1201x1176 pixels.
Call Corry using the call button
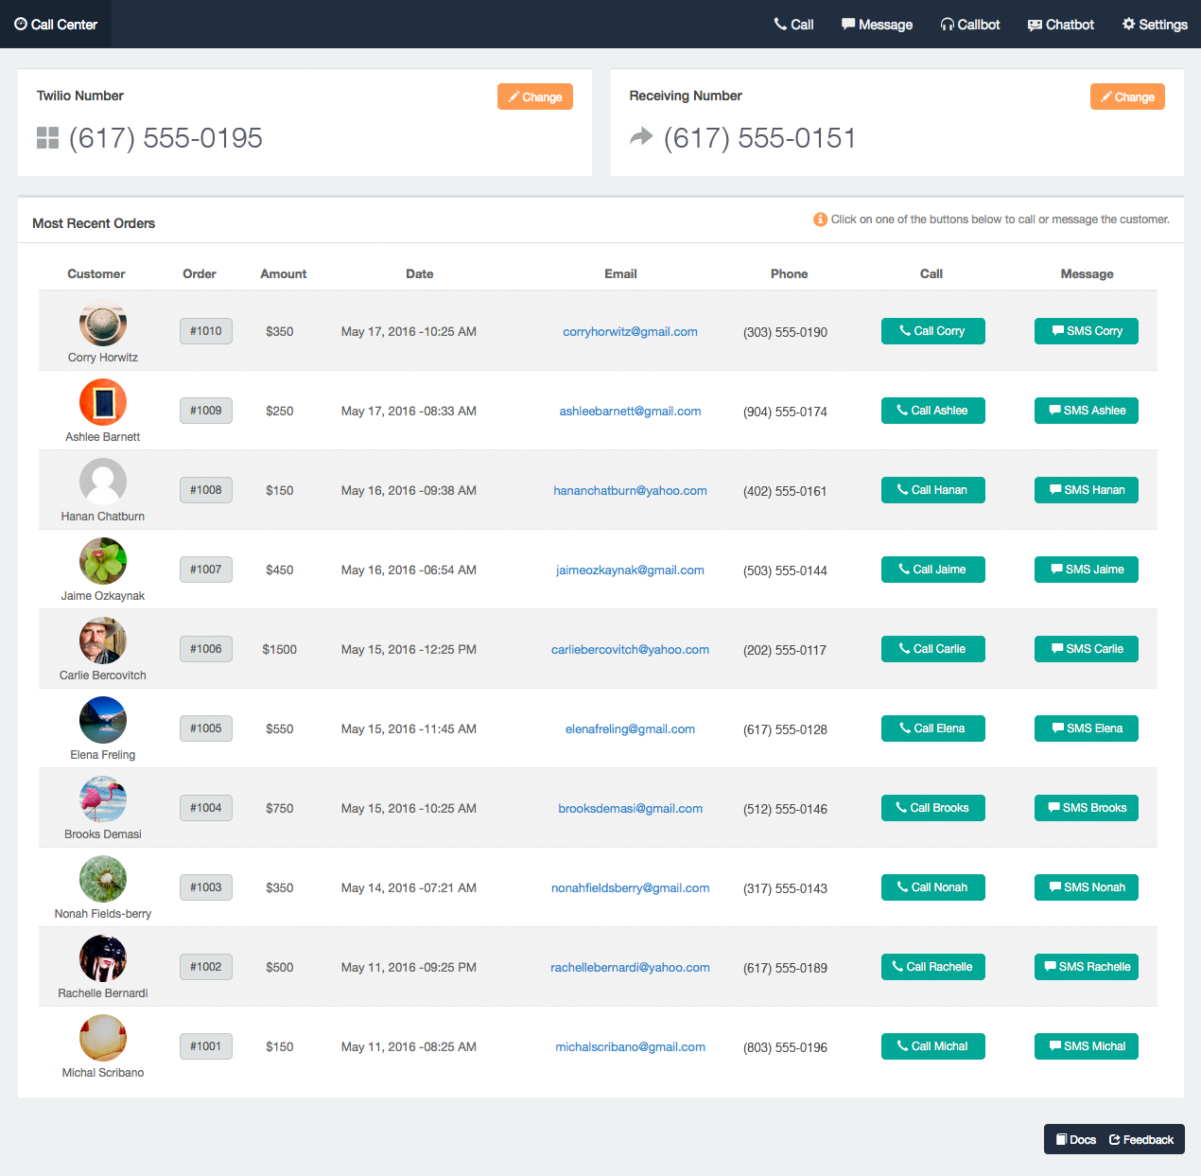[932, 331]
